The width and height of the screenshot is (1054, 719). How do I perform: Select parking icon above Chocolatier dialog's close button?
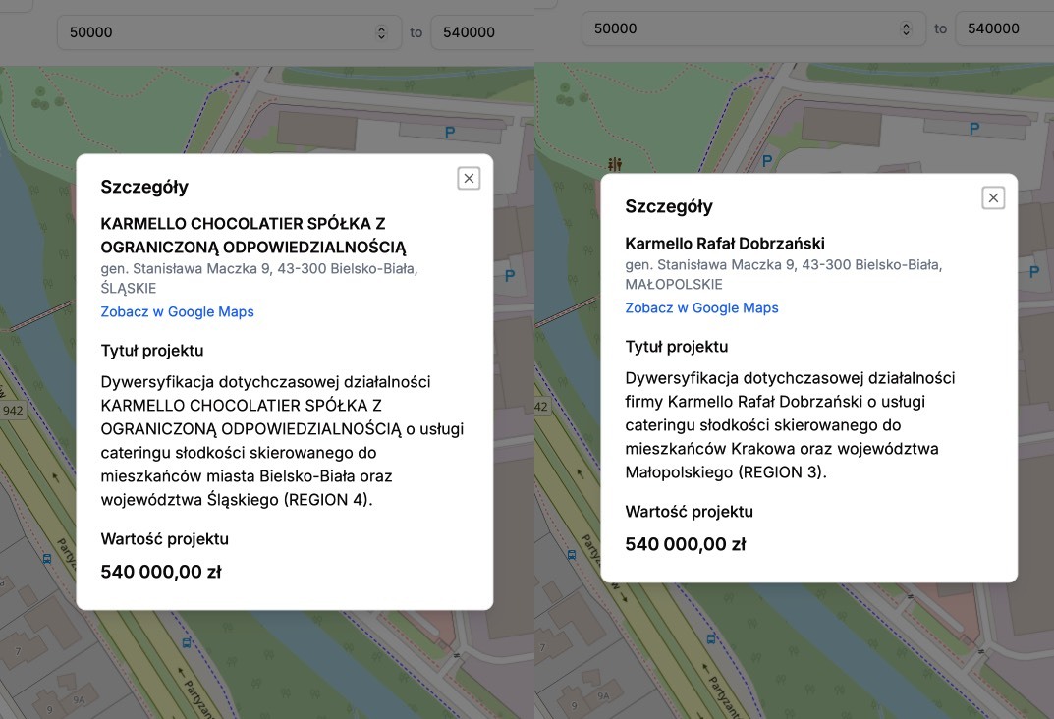[450, 132]
